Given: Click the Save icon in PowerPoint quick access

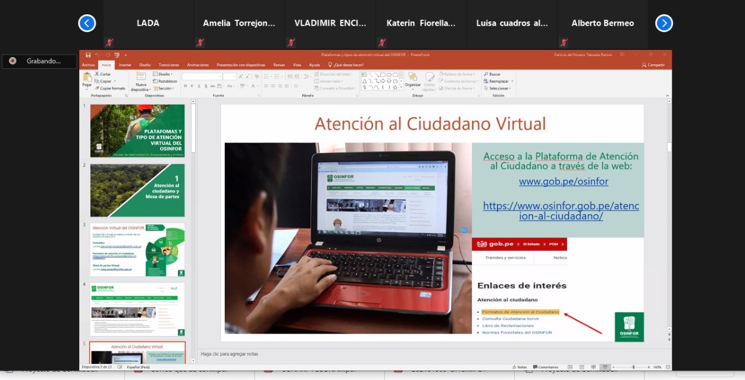Looking at the screenshot, I should pos(88,55).
